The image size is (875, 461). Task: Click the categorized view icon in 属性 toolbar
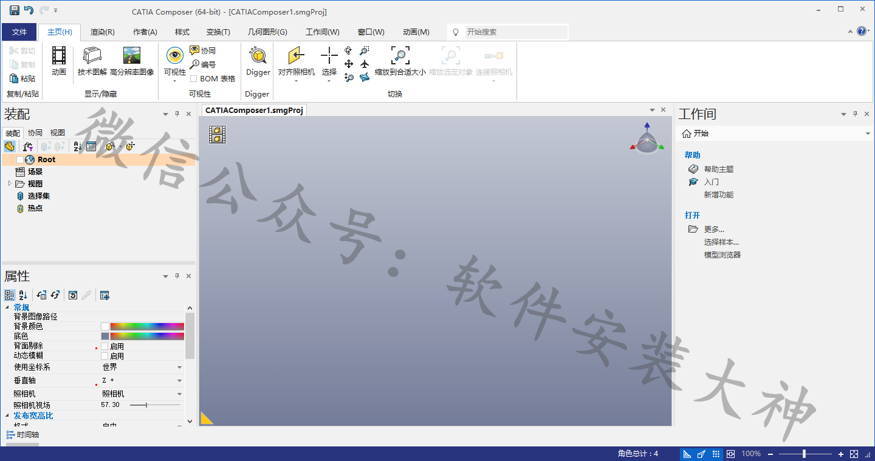[10, 295]
